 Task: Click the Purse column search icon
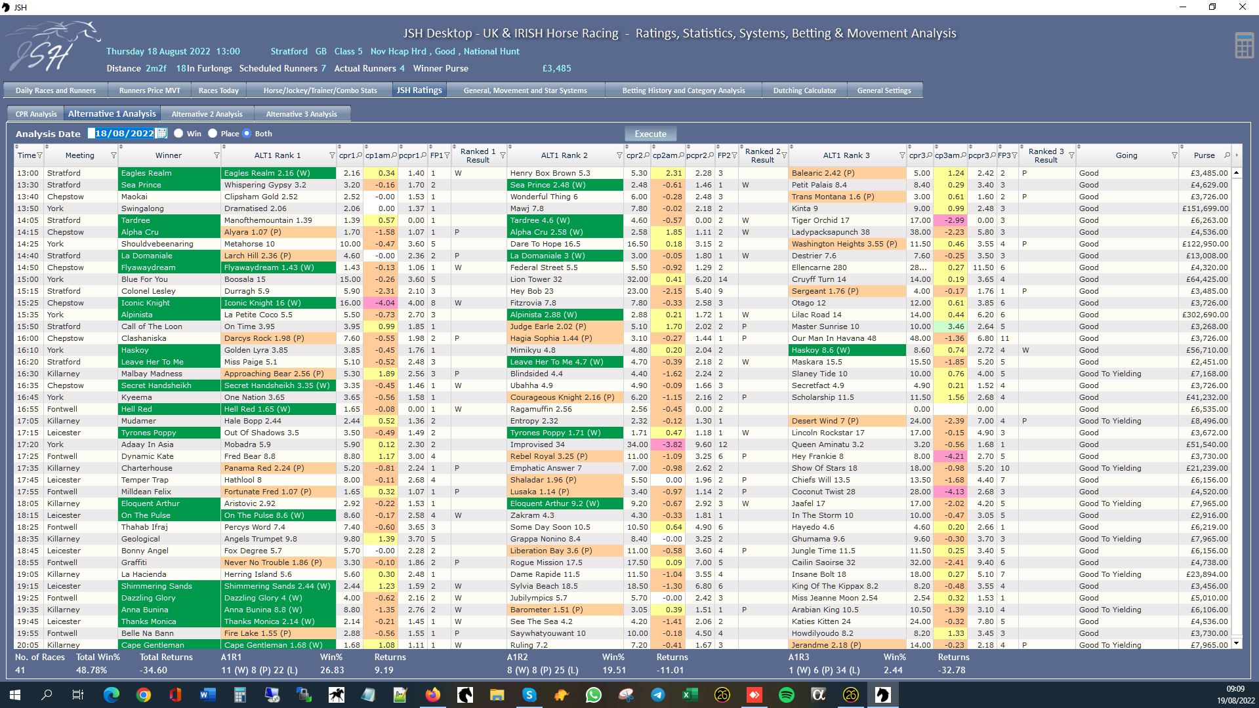[x=1227, y=155]
